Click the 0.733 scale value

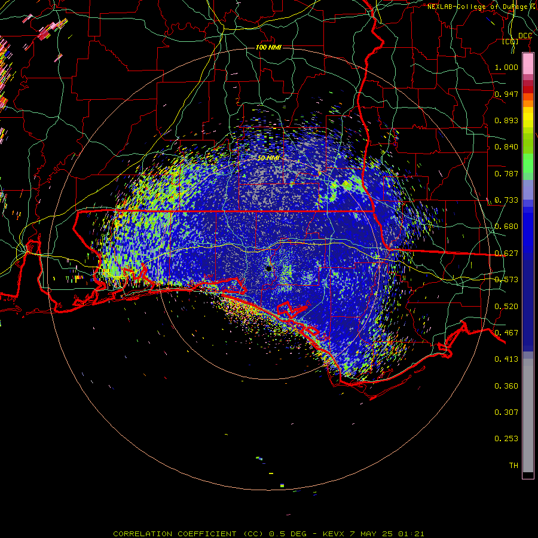pyautogui.click(x=506, y=200)
